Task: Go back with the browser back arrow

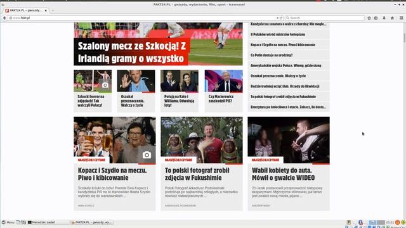Action: (4, 18)
